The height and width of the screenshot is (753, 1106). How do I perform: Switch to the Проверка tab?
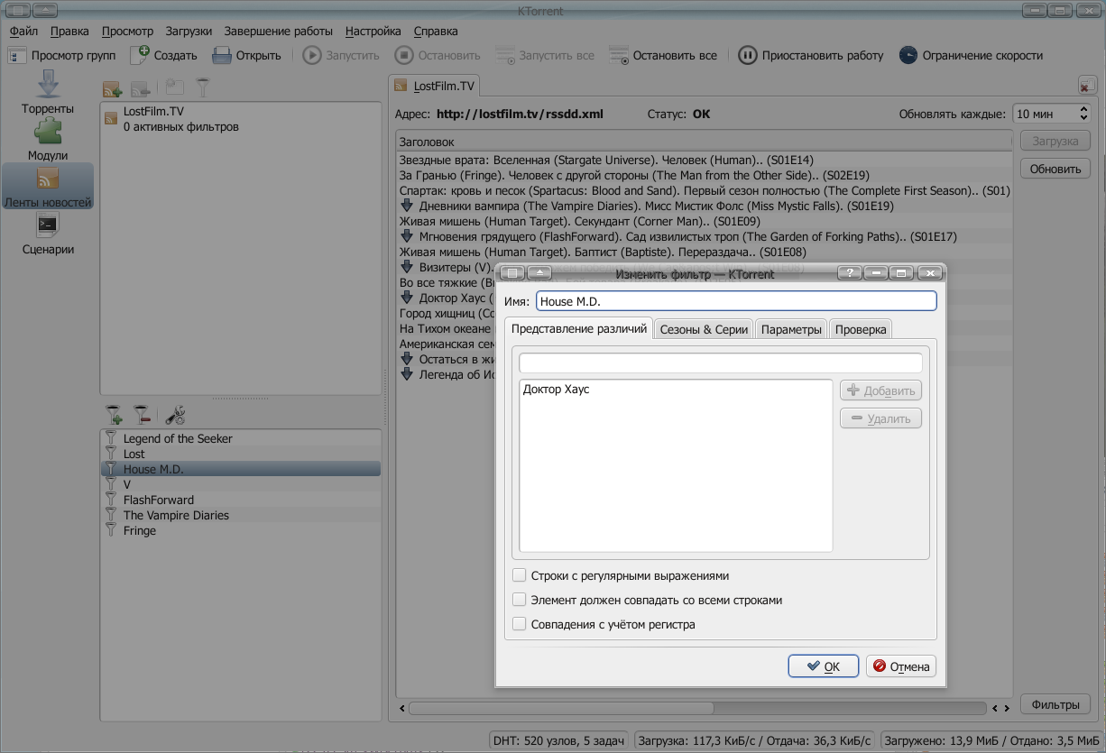[x=860, y=329]
